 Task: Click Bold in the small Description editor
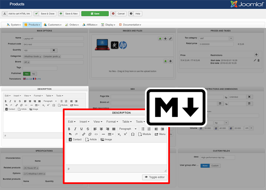click(6, 101)
